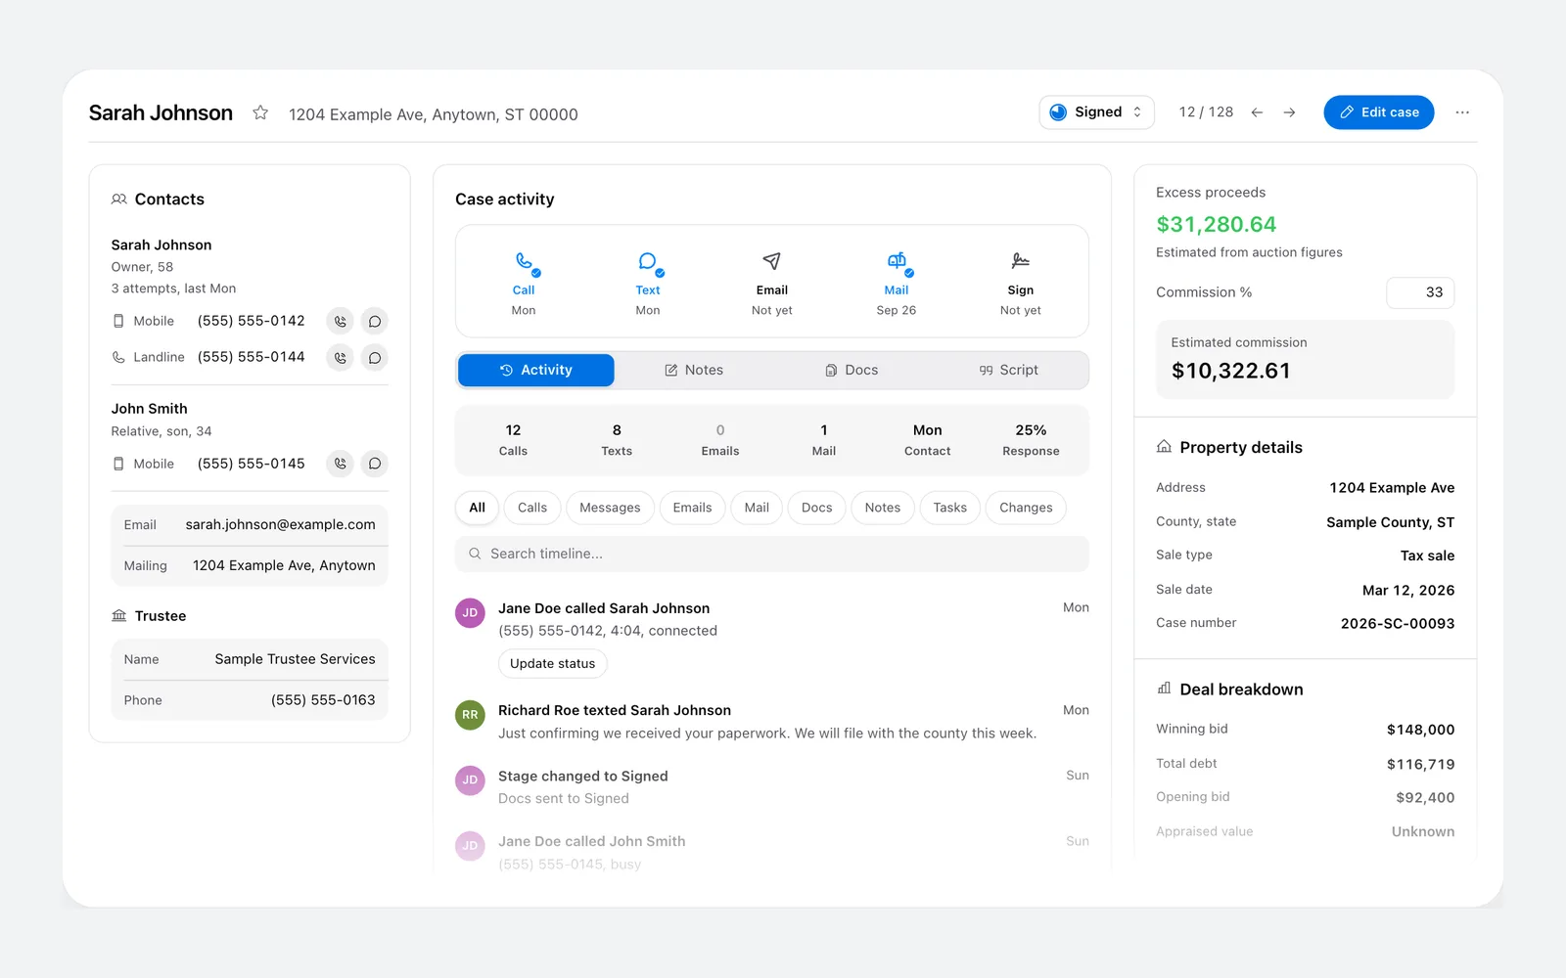Image resolution: width=1566 pixels, height=978 pixels.
Task: Star Sarah Johnson as a favorite
Action: (x=260, y=112)
